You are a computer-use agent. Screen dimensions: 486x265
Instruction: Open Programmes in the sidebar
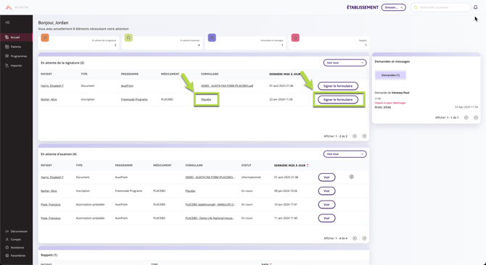[19, 56]
